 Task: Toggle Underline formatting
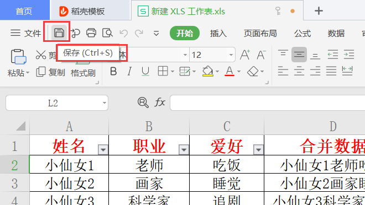tap(145, 72)
